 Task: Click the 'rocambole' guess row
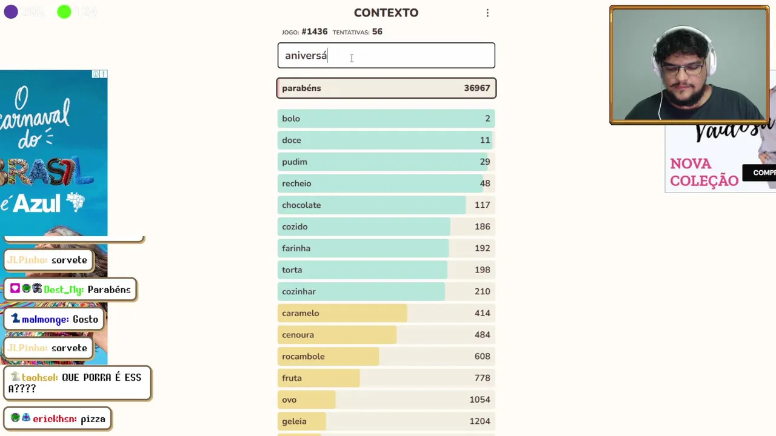coord(386,357)
